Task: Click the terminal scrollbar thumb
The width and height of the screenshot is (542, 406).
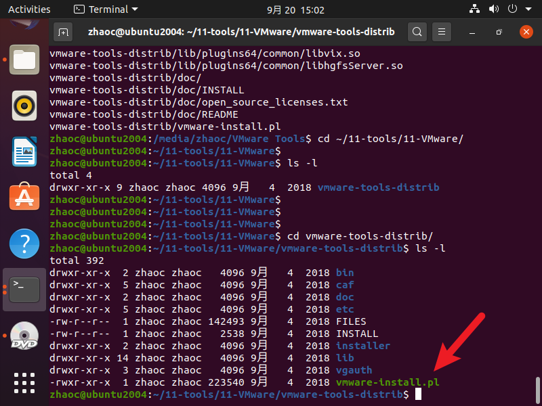Action: tap(537, 390)
